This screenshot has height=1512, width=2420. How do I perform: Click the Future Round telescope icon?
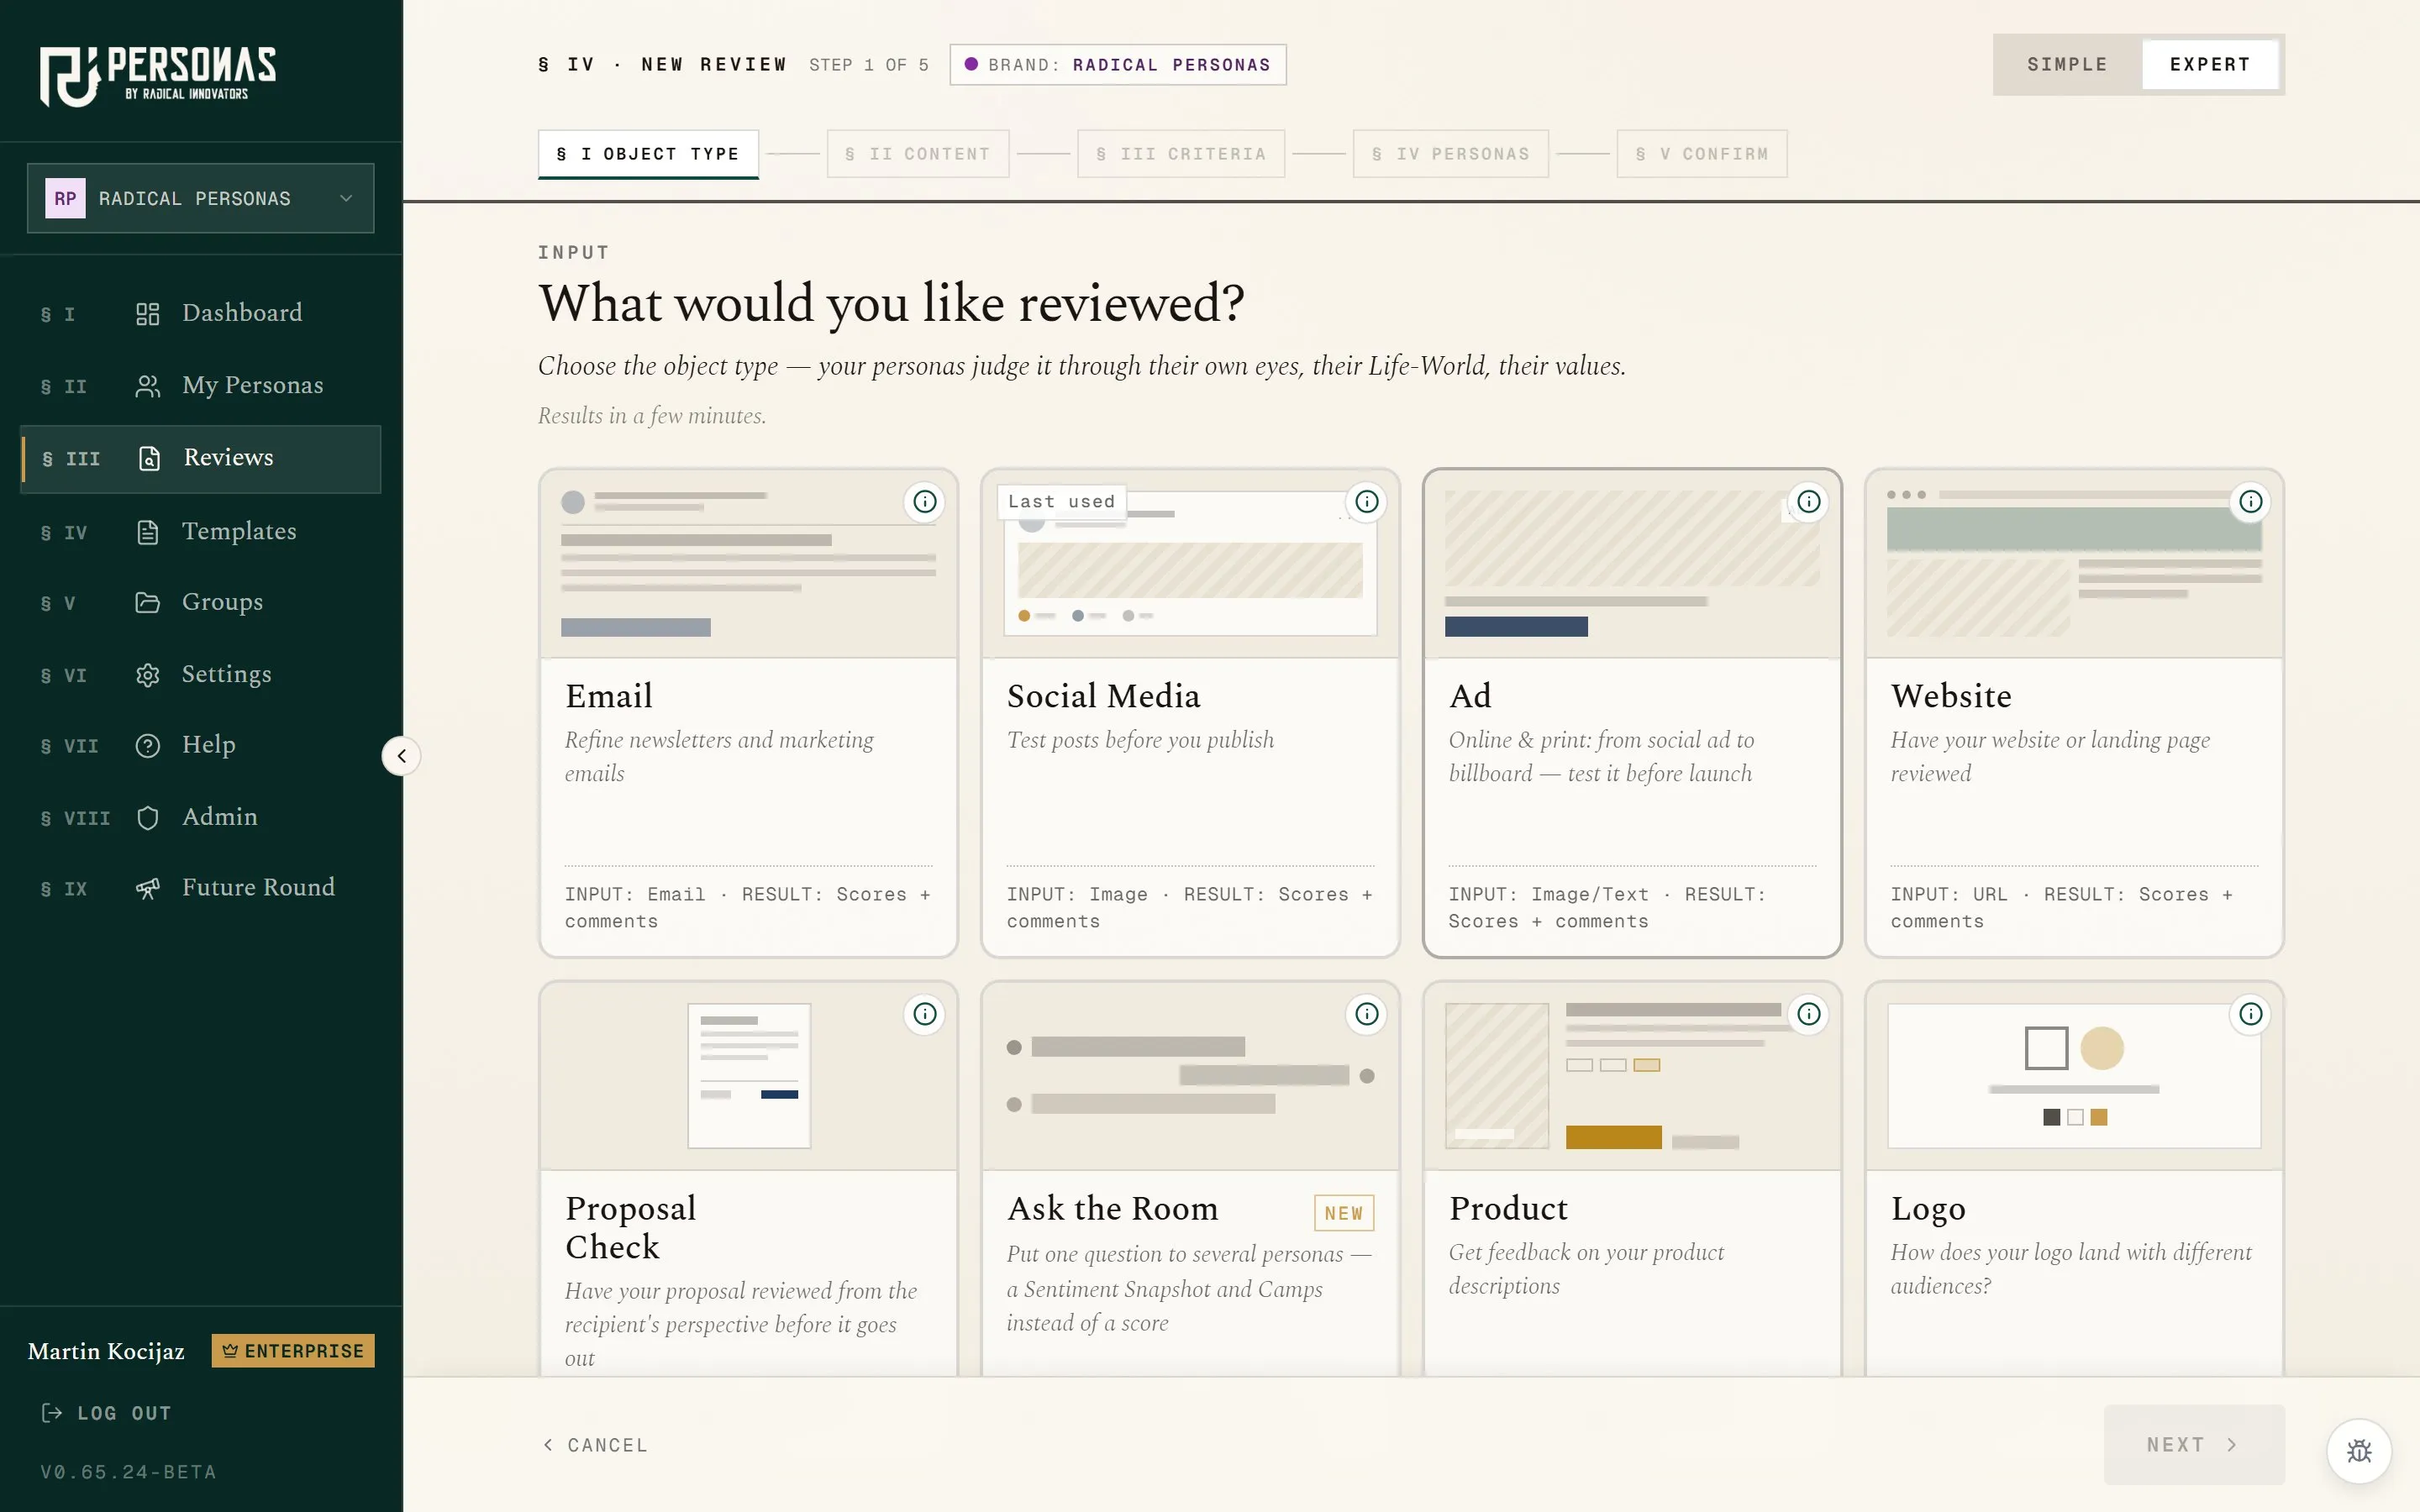(147, 888)
